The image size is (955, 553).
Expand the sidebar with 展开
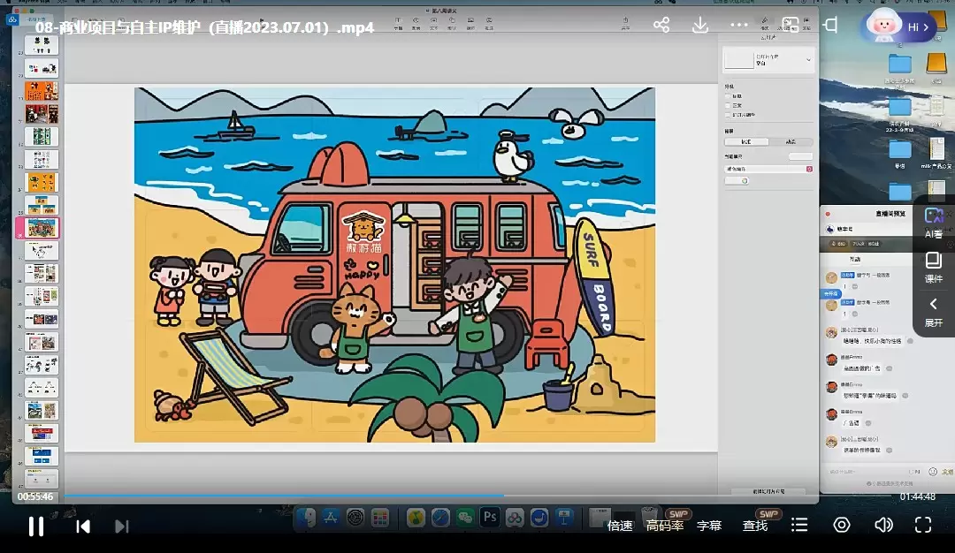[x=933, y=312]
